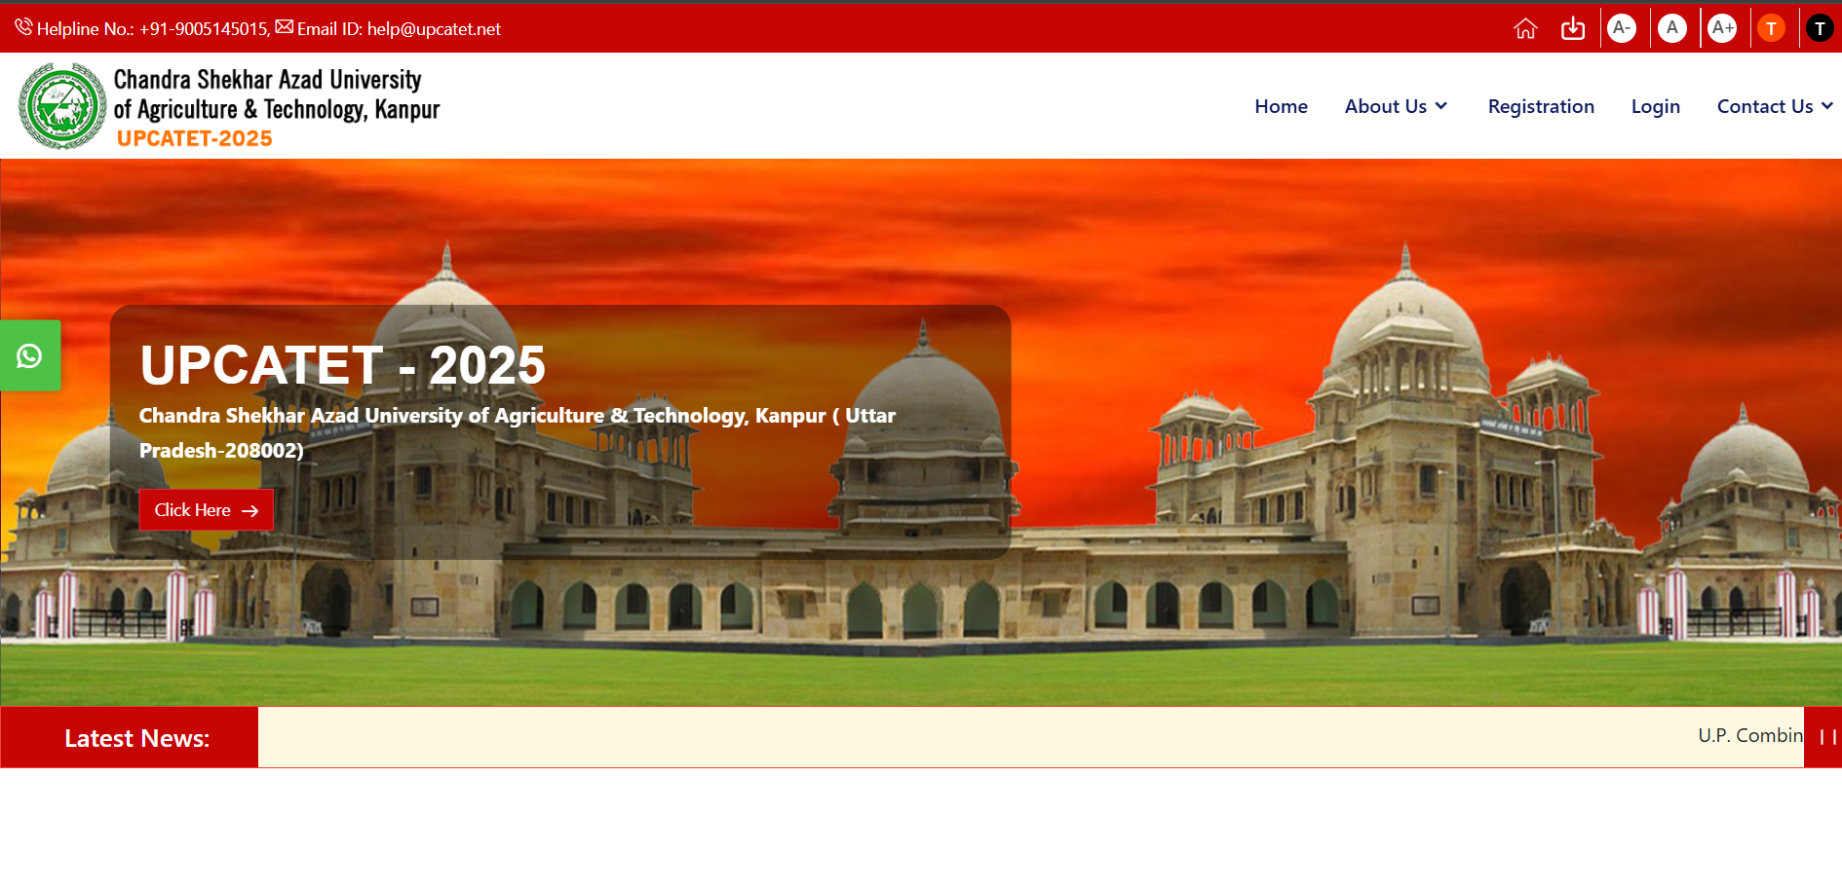
Task: Click the home icon in top bar
Action: click(x=1525, y=28)
